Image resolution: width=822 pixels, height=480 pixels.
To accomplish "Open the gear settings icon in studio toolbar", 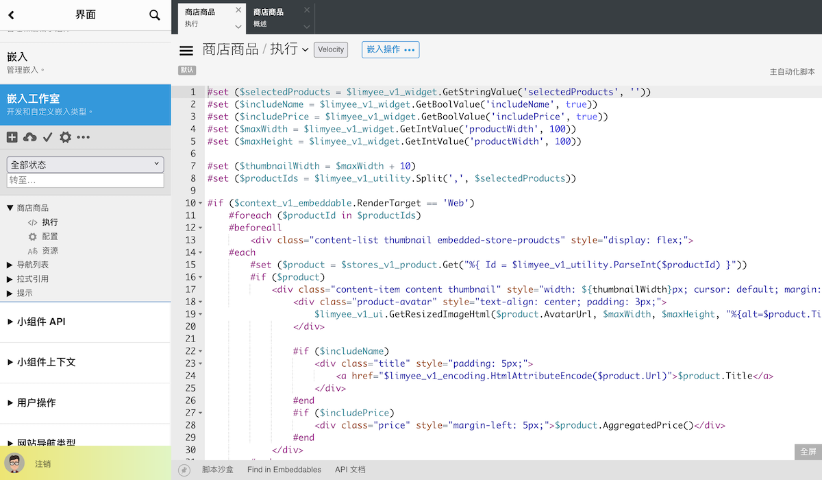I will pos(65,138).
